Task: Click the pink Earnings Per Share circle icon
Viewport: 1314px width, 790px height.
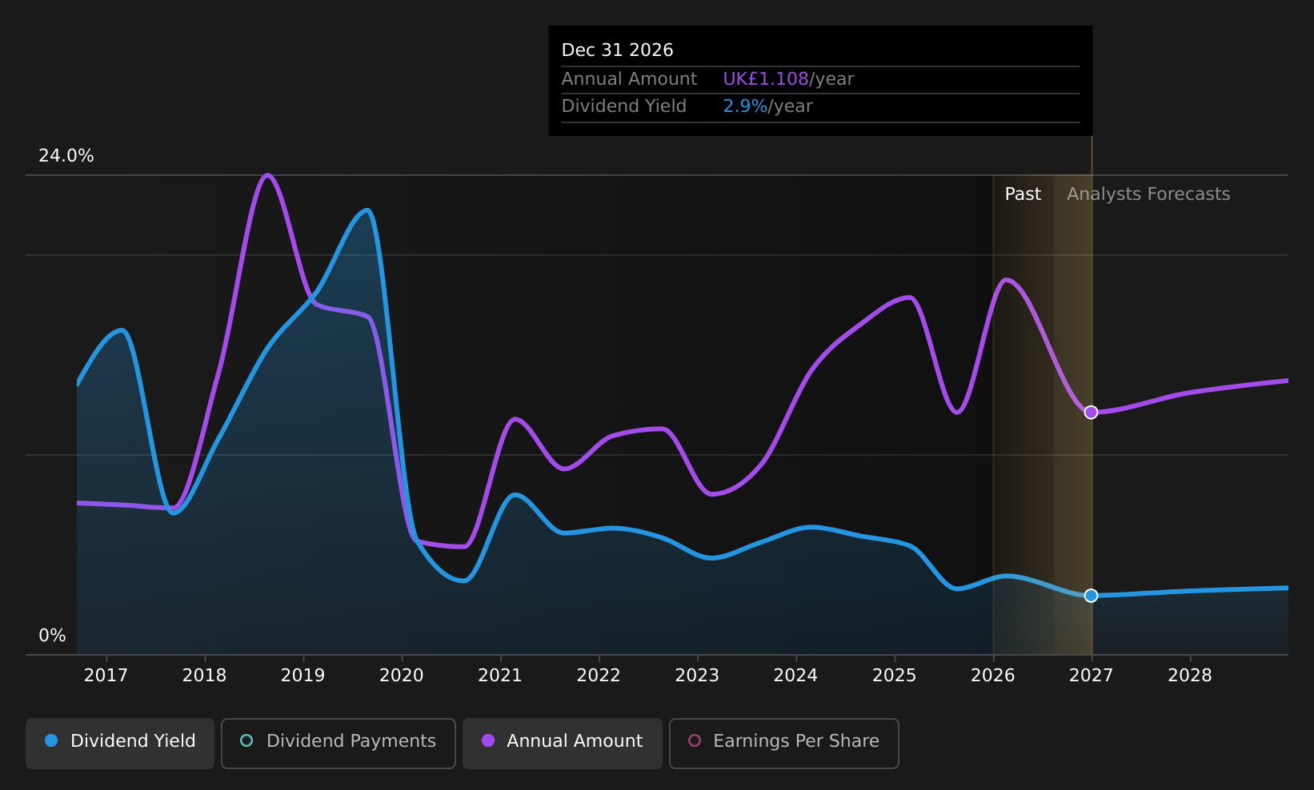Action: click(695, 740)
